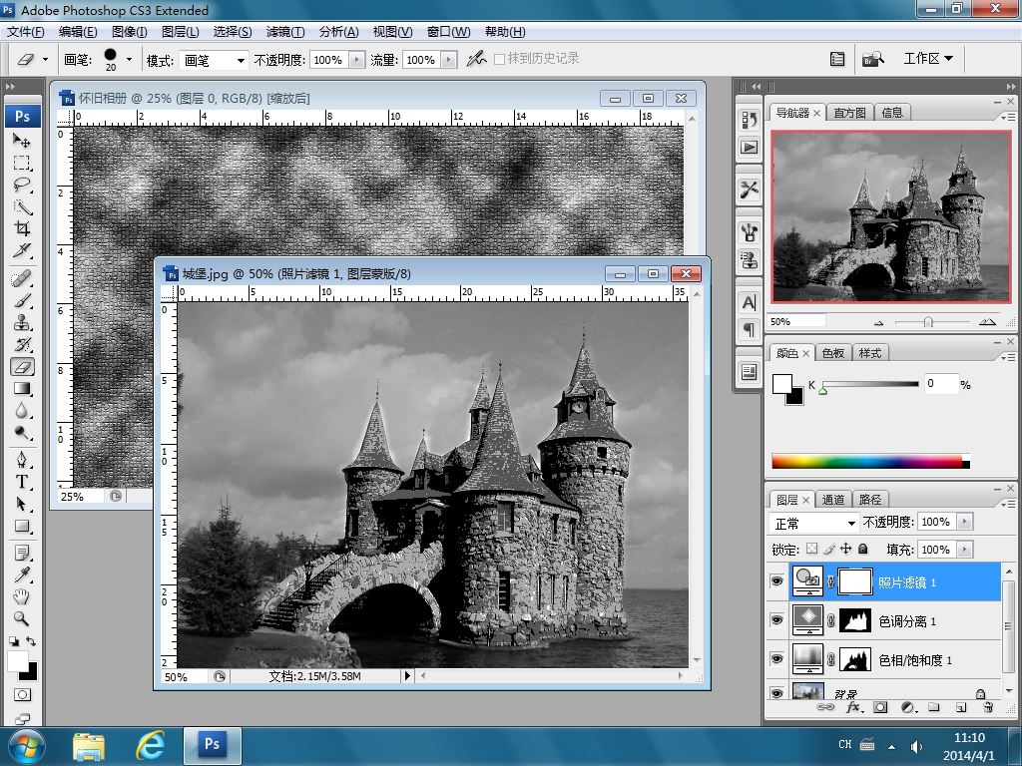
Task: Click the Ps button atop the toolbox
Action: point(23,116)
